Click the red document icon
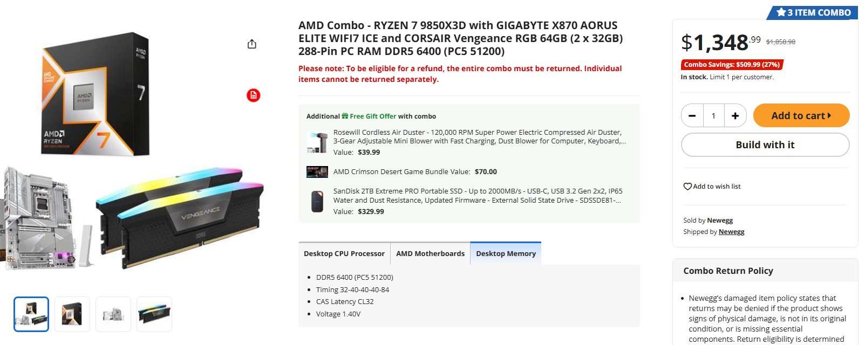This screenshot has height=345, width=865. coord(253,95)
